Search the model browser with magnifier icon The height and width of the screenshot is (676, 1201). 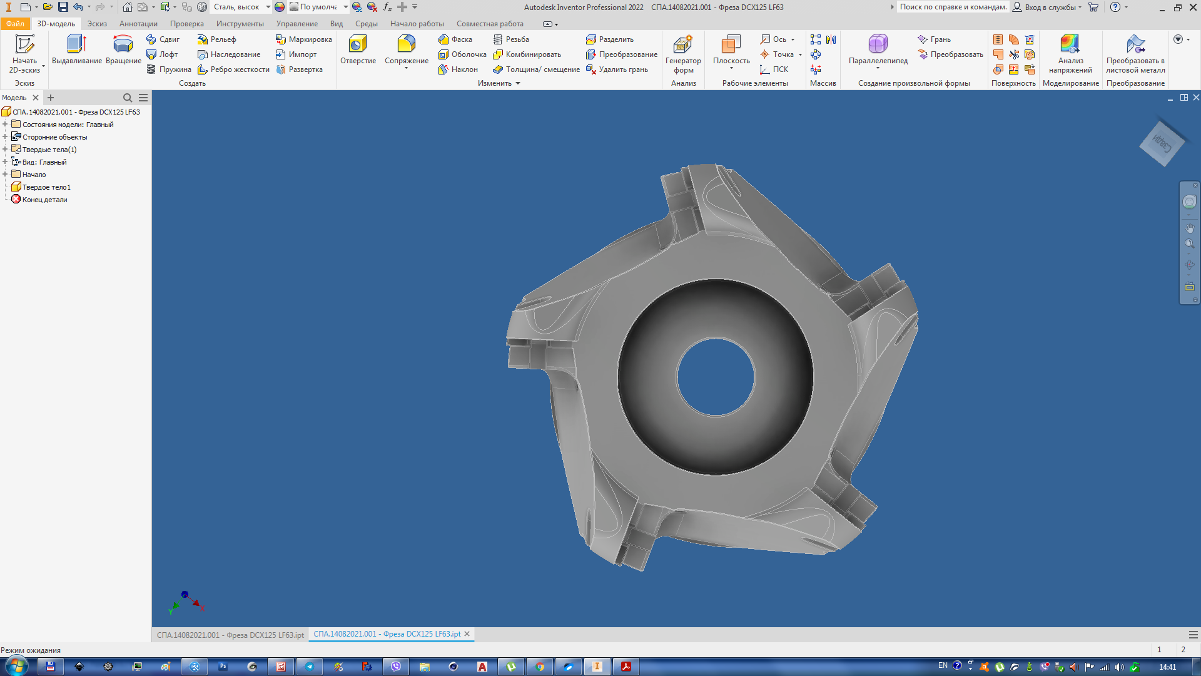(x=128, y=98)
